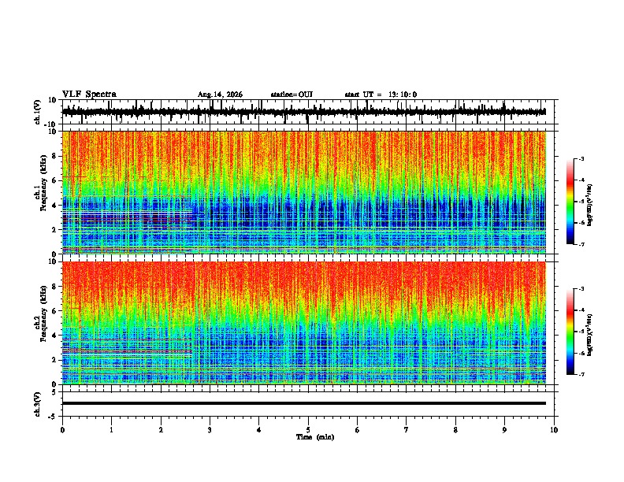
Task: Click the ch.2 'Frequency (kHz)' axis label
Action: (44, 313)
